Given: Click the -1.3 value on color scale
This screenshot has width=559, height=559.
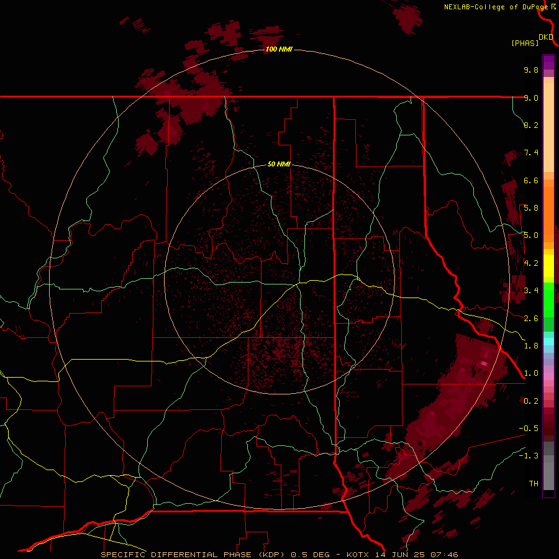Looking at the screenshot, I should (529, 456).
